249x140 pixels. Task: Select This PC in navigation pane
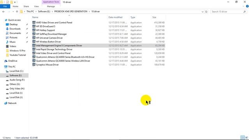(x=12, y=66)
